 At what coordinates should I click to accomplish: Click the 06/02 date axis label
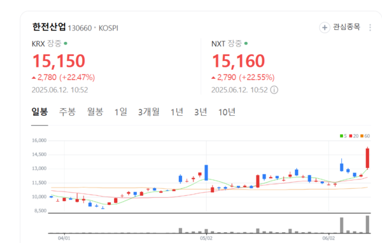pyautogui.click(x=329, y=238)
